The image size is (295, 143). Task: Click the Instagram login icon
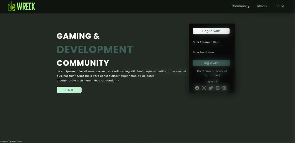pyautogui.click(x=204, y=88)
